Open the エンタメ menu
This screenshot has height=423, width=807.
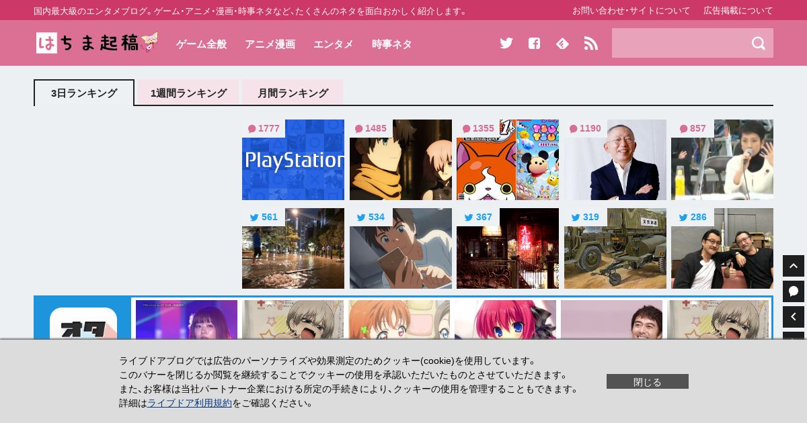point(333,44)
